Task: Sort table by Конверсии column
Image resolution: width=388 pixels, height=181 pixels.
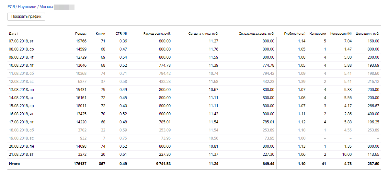Action: click(318, 33)
